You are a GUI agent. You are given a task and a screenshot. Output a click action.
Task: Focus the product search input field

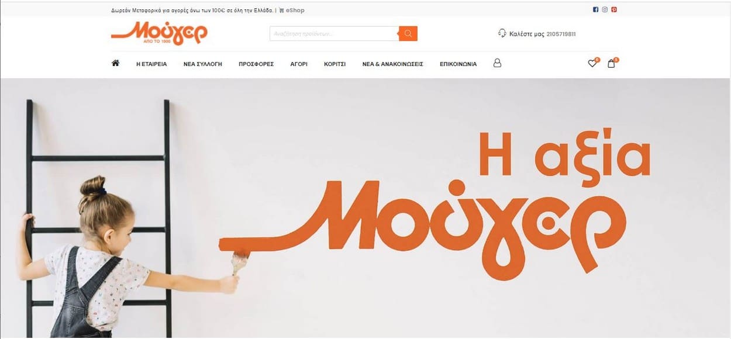tap(335, 34)
